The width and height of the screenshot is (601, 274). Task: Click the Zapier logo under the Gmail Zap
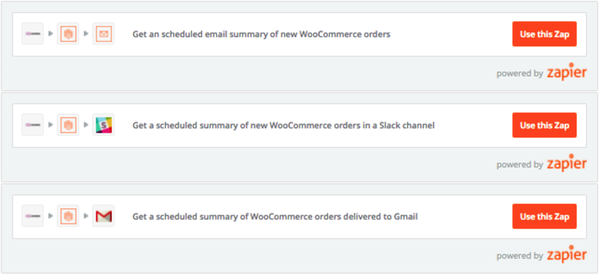566,255
